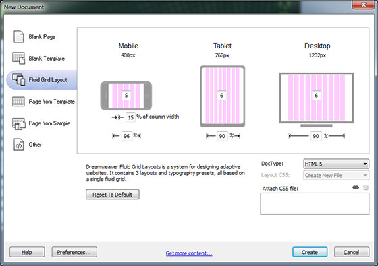Screen dimensions: 378x266
Task: Edit the Tablet column count field
Action: (x=221, y=96)
